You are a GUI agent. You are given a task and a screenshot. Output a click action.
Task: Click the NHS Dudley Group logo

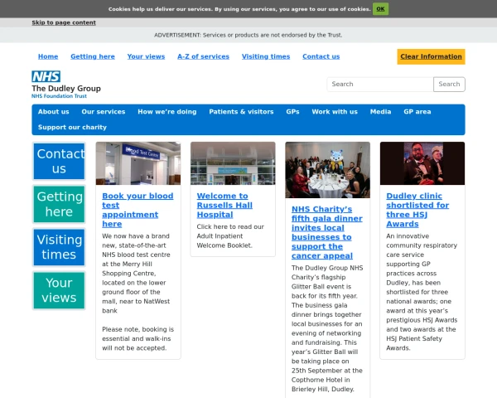pyautogui.click(x=65, y=85)
